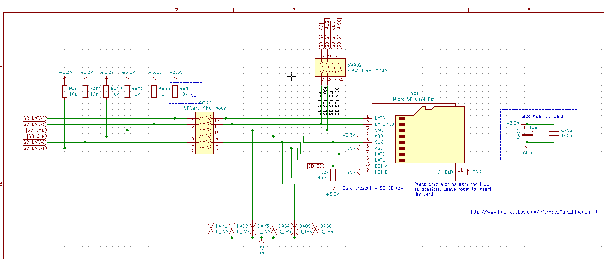Screen dimensions: 604x259
Task: Select TVS diode D403
Action: click(x=252, y=229)
